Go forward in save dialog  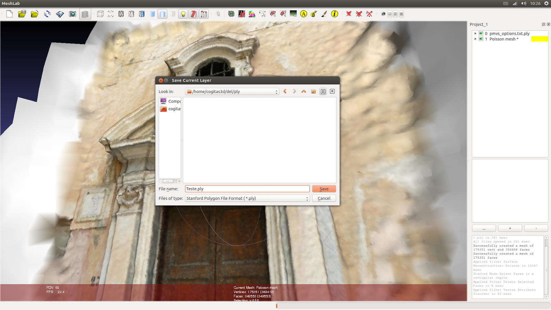[x=294, y=91]
